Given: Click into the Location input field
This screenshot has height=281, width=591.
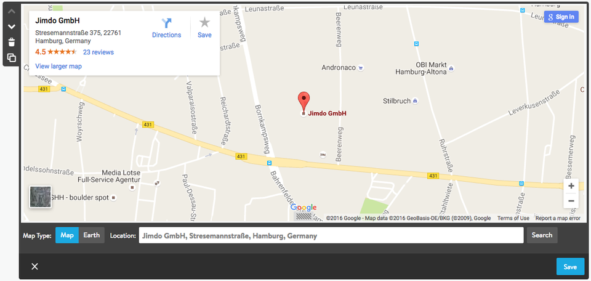Looking at the screenshot, I should click(x=331, y=235).
